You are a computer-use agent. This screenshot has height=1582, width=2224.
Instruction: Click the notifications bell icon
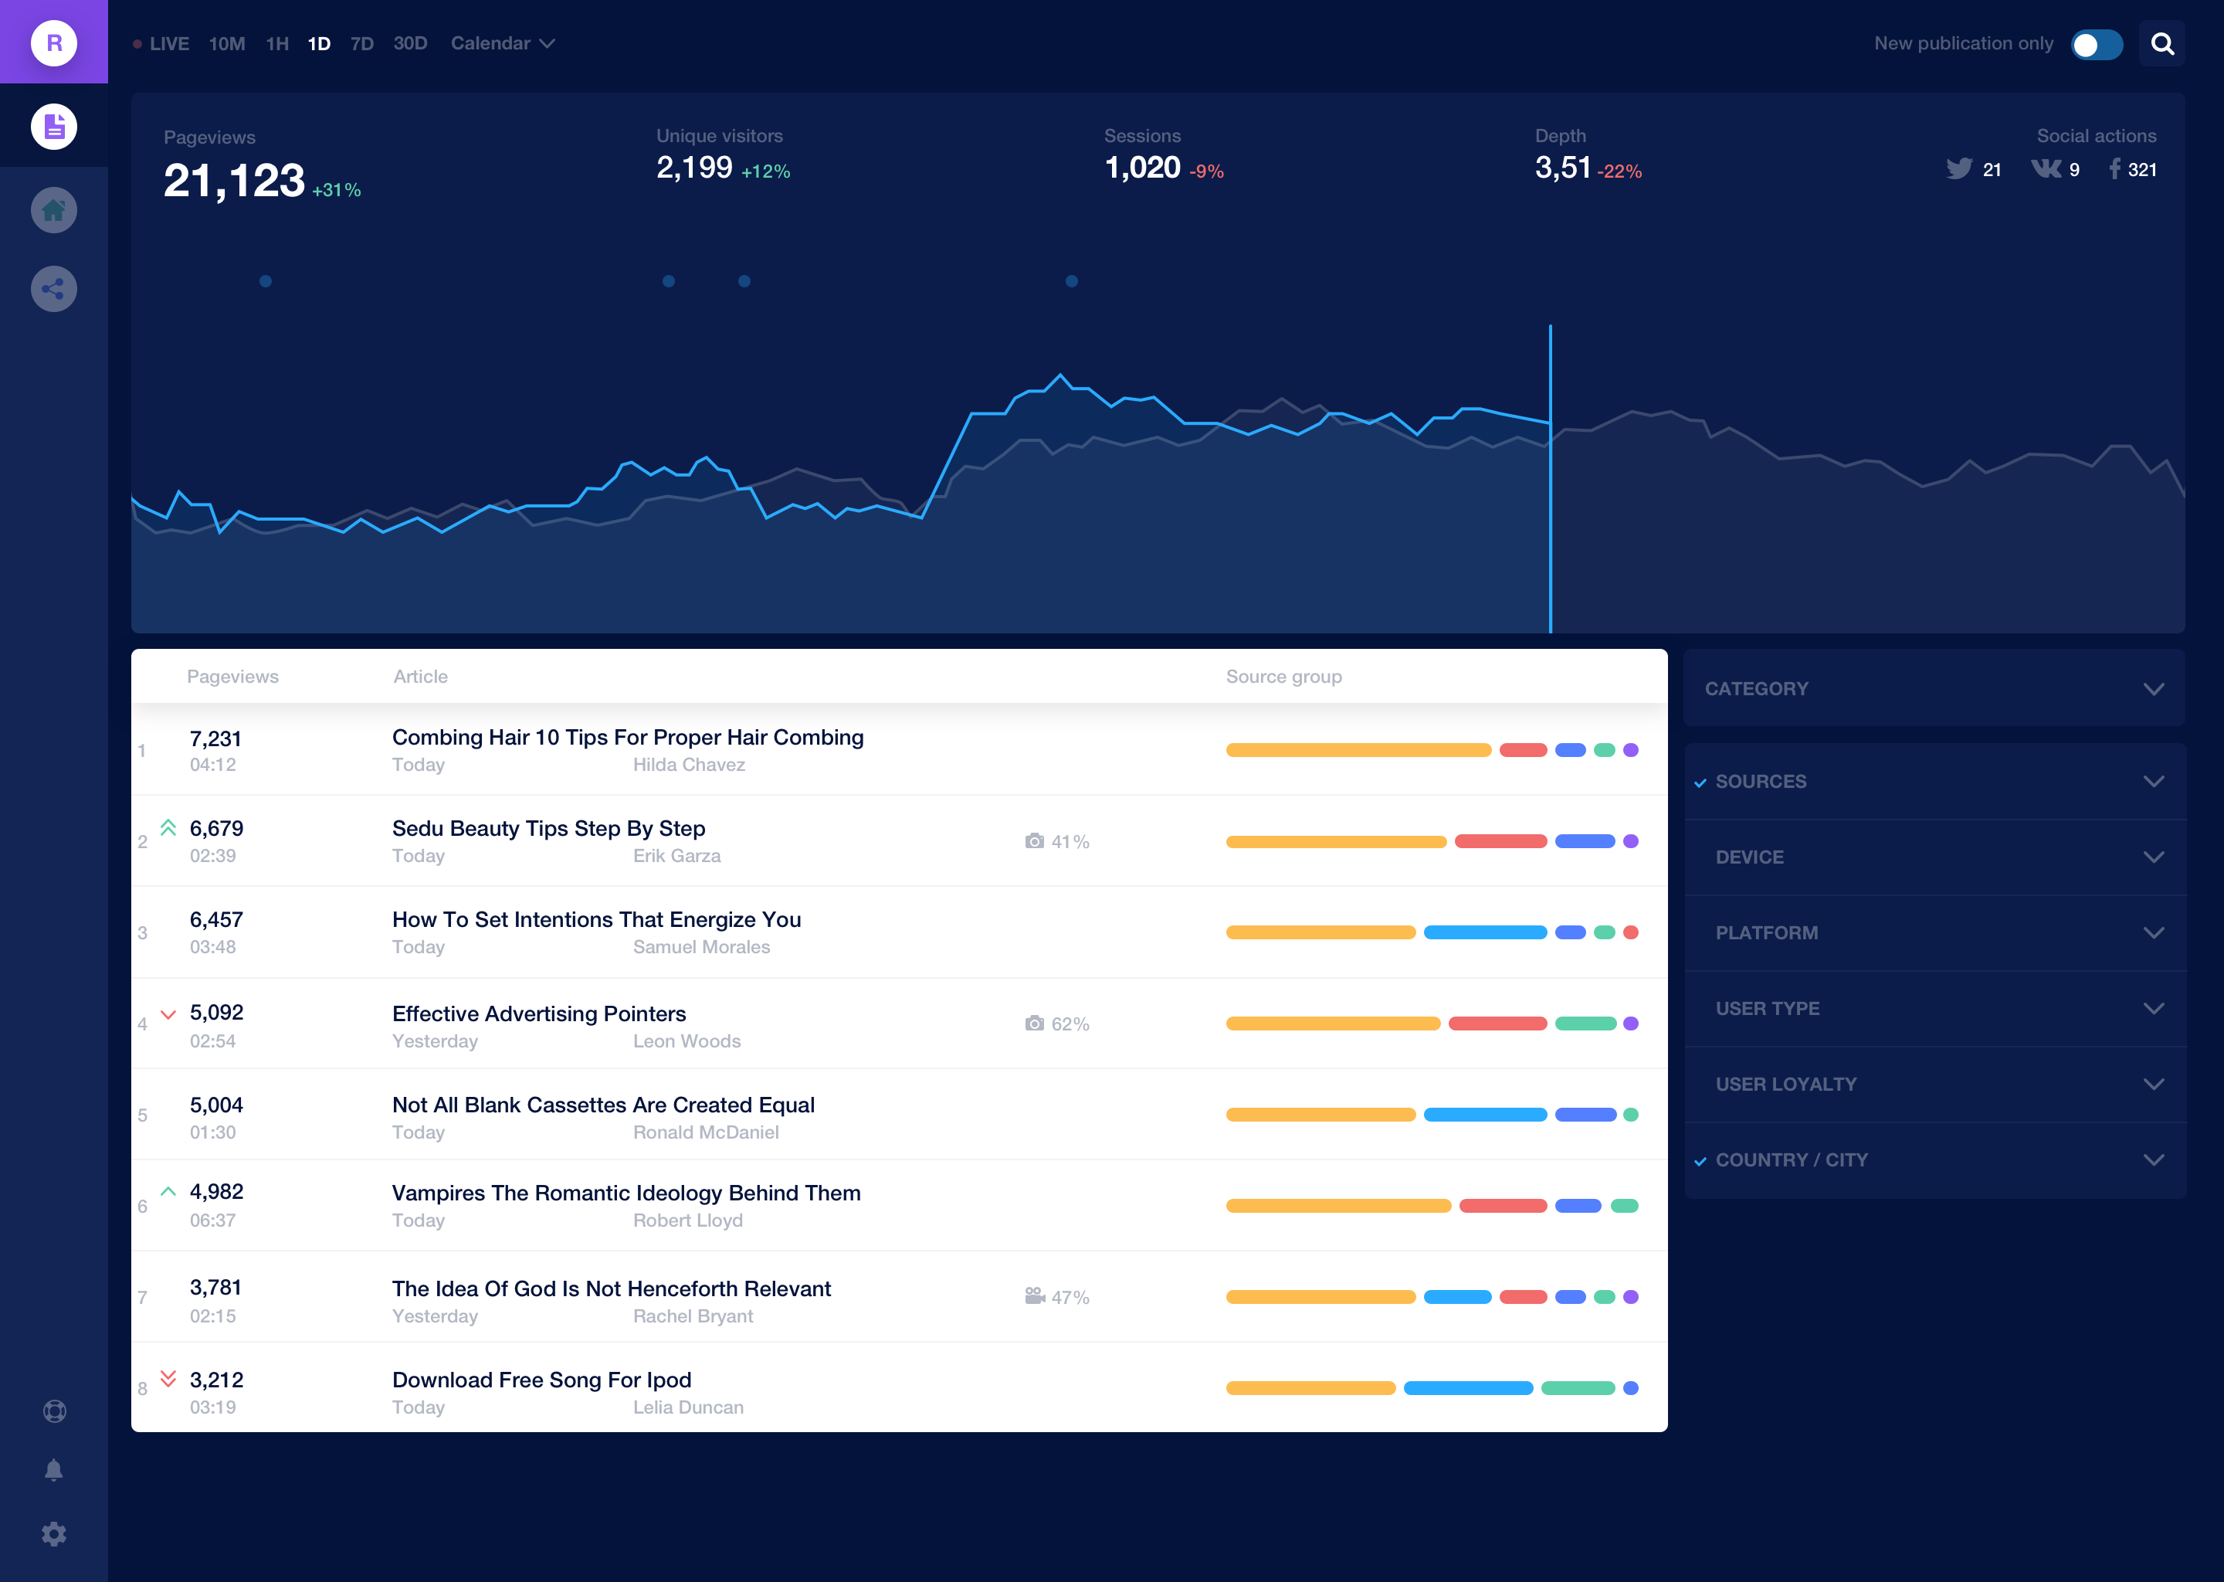[x=53, y=1469]
